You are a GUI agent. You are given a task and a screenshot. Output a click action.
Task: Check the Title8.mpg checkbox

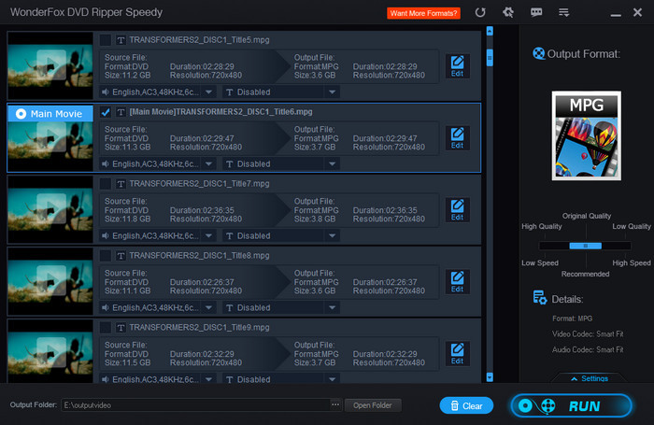(x=106, y=255)
